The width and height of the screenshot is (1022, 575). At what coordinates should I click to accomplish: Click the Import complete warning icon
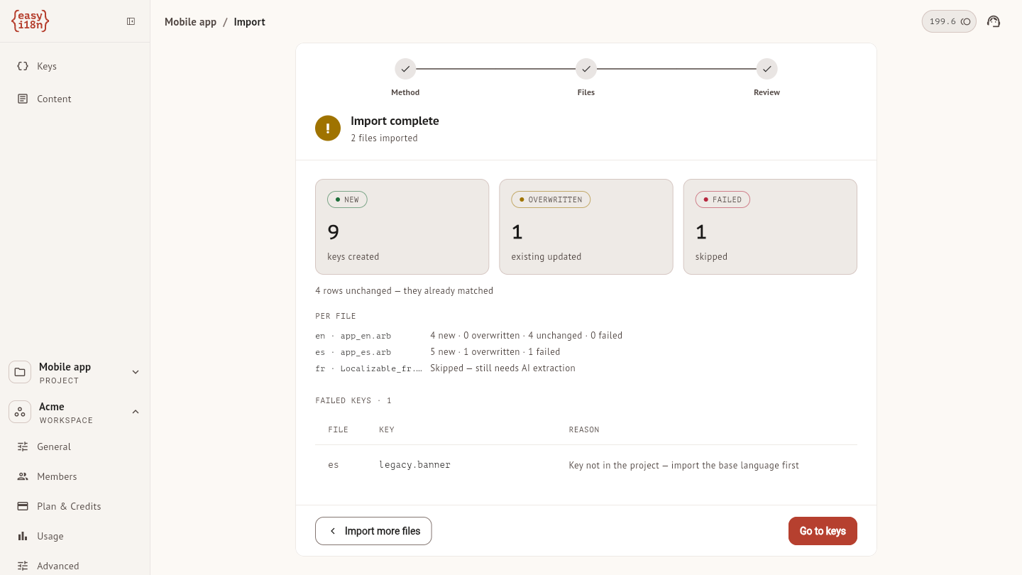[328, 128]
